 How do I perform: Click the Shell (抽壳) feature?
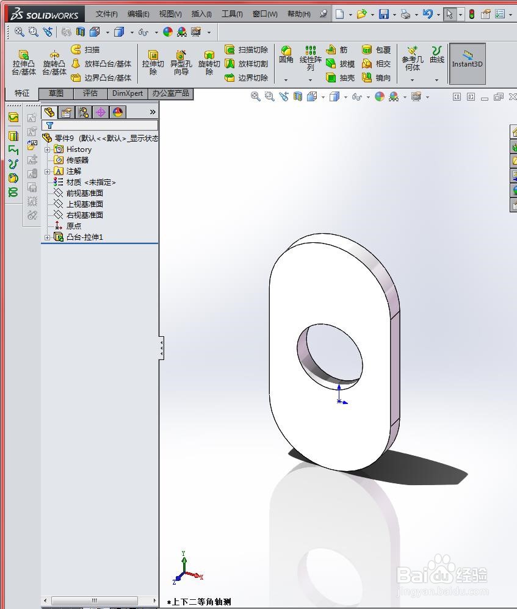(340, 77)
